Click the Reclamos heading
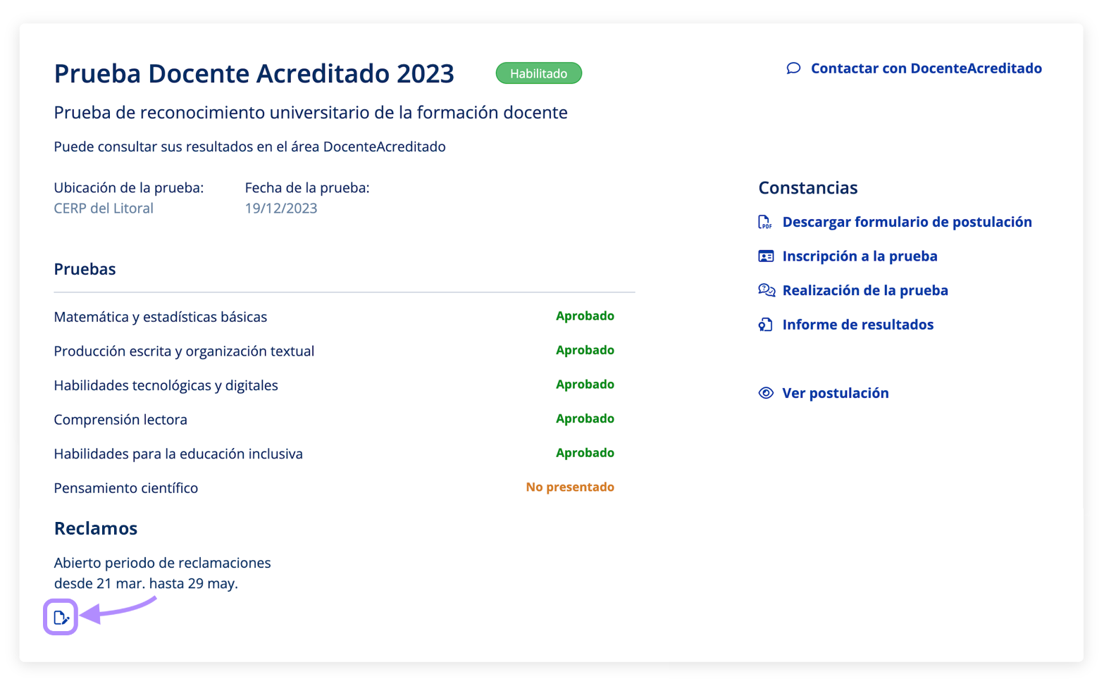 96,528
